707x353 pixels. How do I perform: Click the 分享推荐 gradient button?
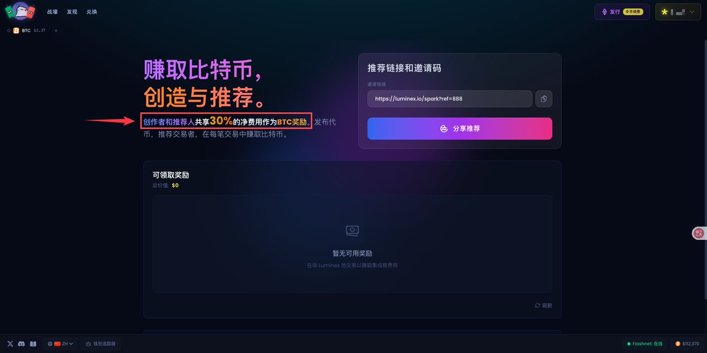[x=460, y=128]
